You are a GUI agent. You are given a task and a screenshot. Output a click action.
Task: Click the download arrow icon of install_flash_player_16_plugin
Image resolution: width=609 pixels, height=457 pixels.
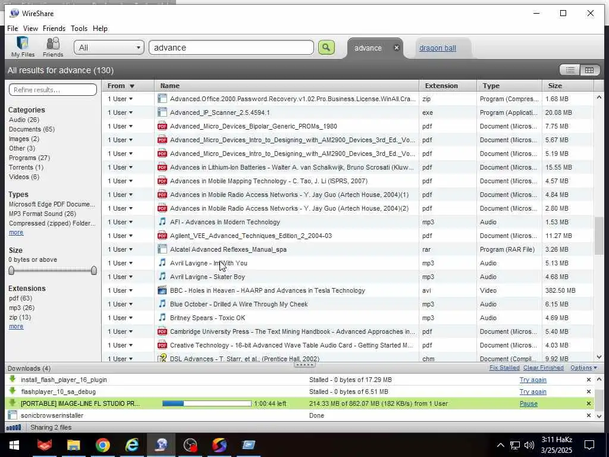[x=12, y=379]
